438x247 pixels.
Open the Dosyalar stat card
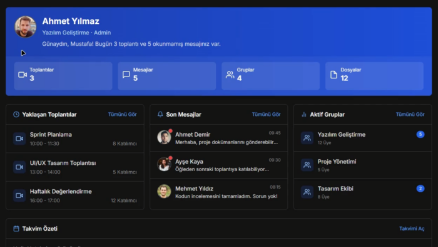[x=374, y=76]
